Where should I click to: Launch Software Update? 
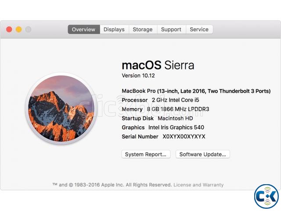[203, 154]
